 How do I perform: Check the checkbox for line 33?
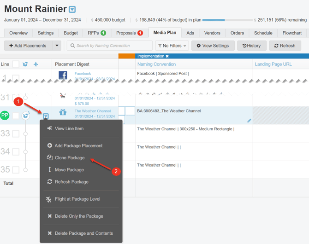[16, 134]
